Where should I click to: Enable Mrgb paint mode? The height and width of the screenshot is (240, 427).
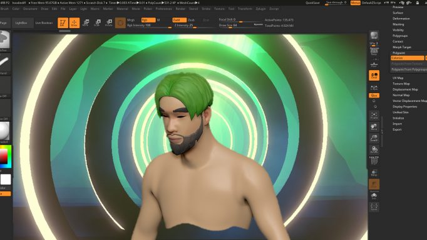[131, 20]
